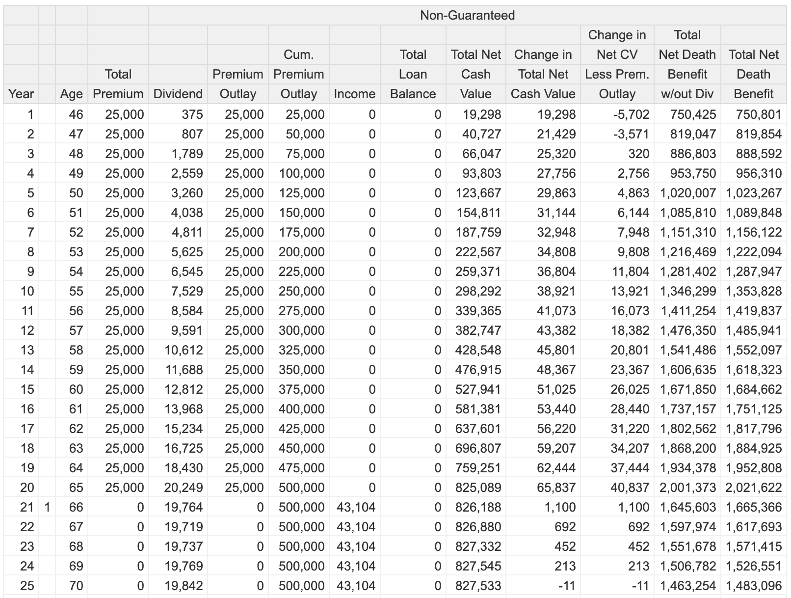
Task: Click the 298,292 cash value
Action: coord(476,291)
